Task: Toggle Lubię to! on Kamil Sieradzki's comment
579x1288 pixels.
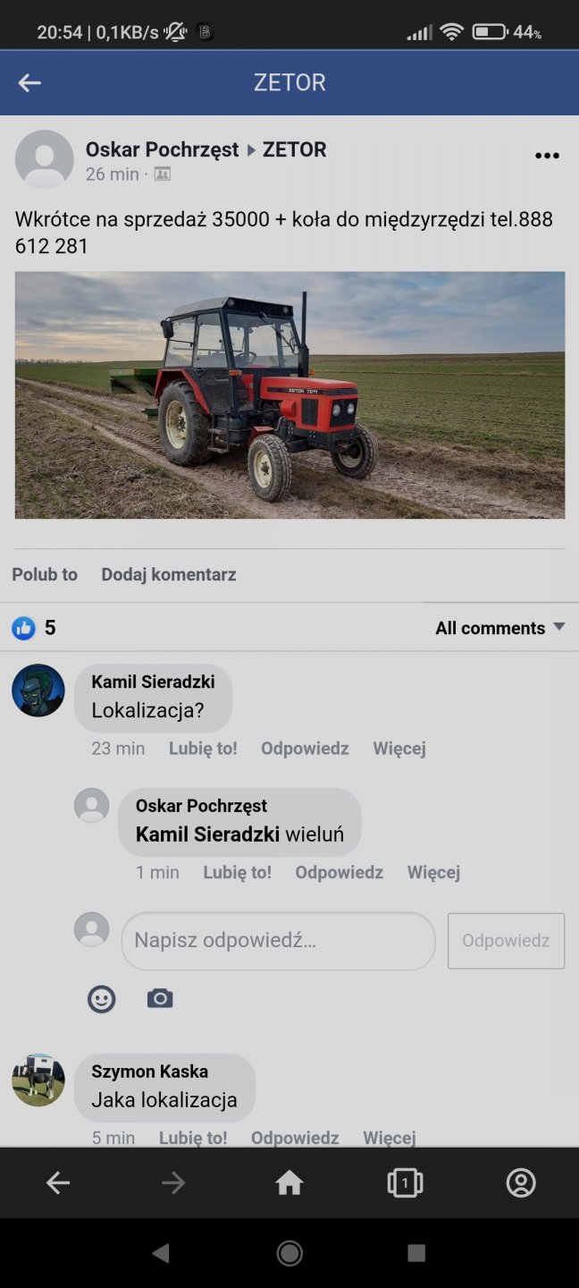Action: click(x=203, y=749)
